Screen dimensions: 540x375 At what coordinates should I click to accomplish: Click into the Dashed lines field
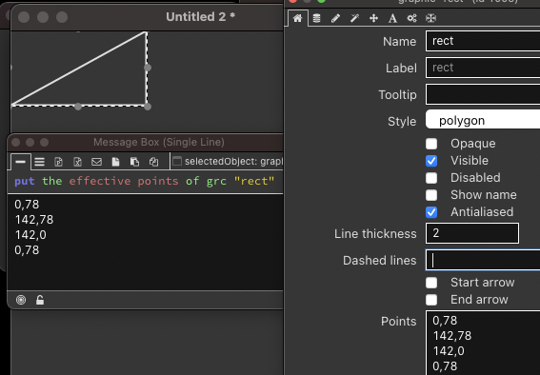click(483, 260)
